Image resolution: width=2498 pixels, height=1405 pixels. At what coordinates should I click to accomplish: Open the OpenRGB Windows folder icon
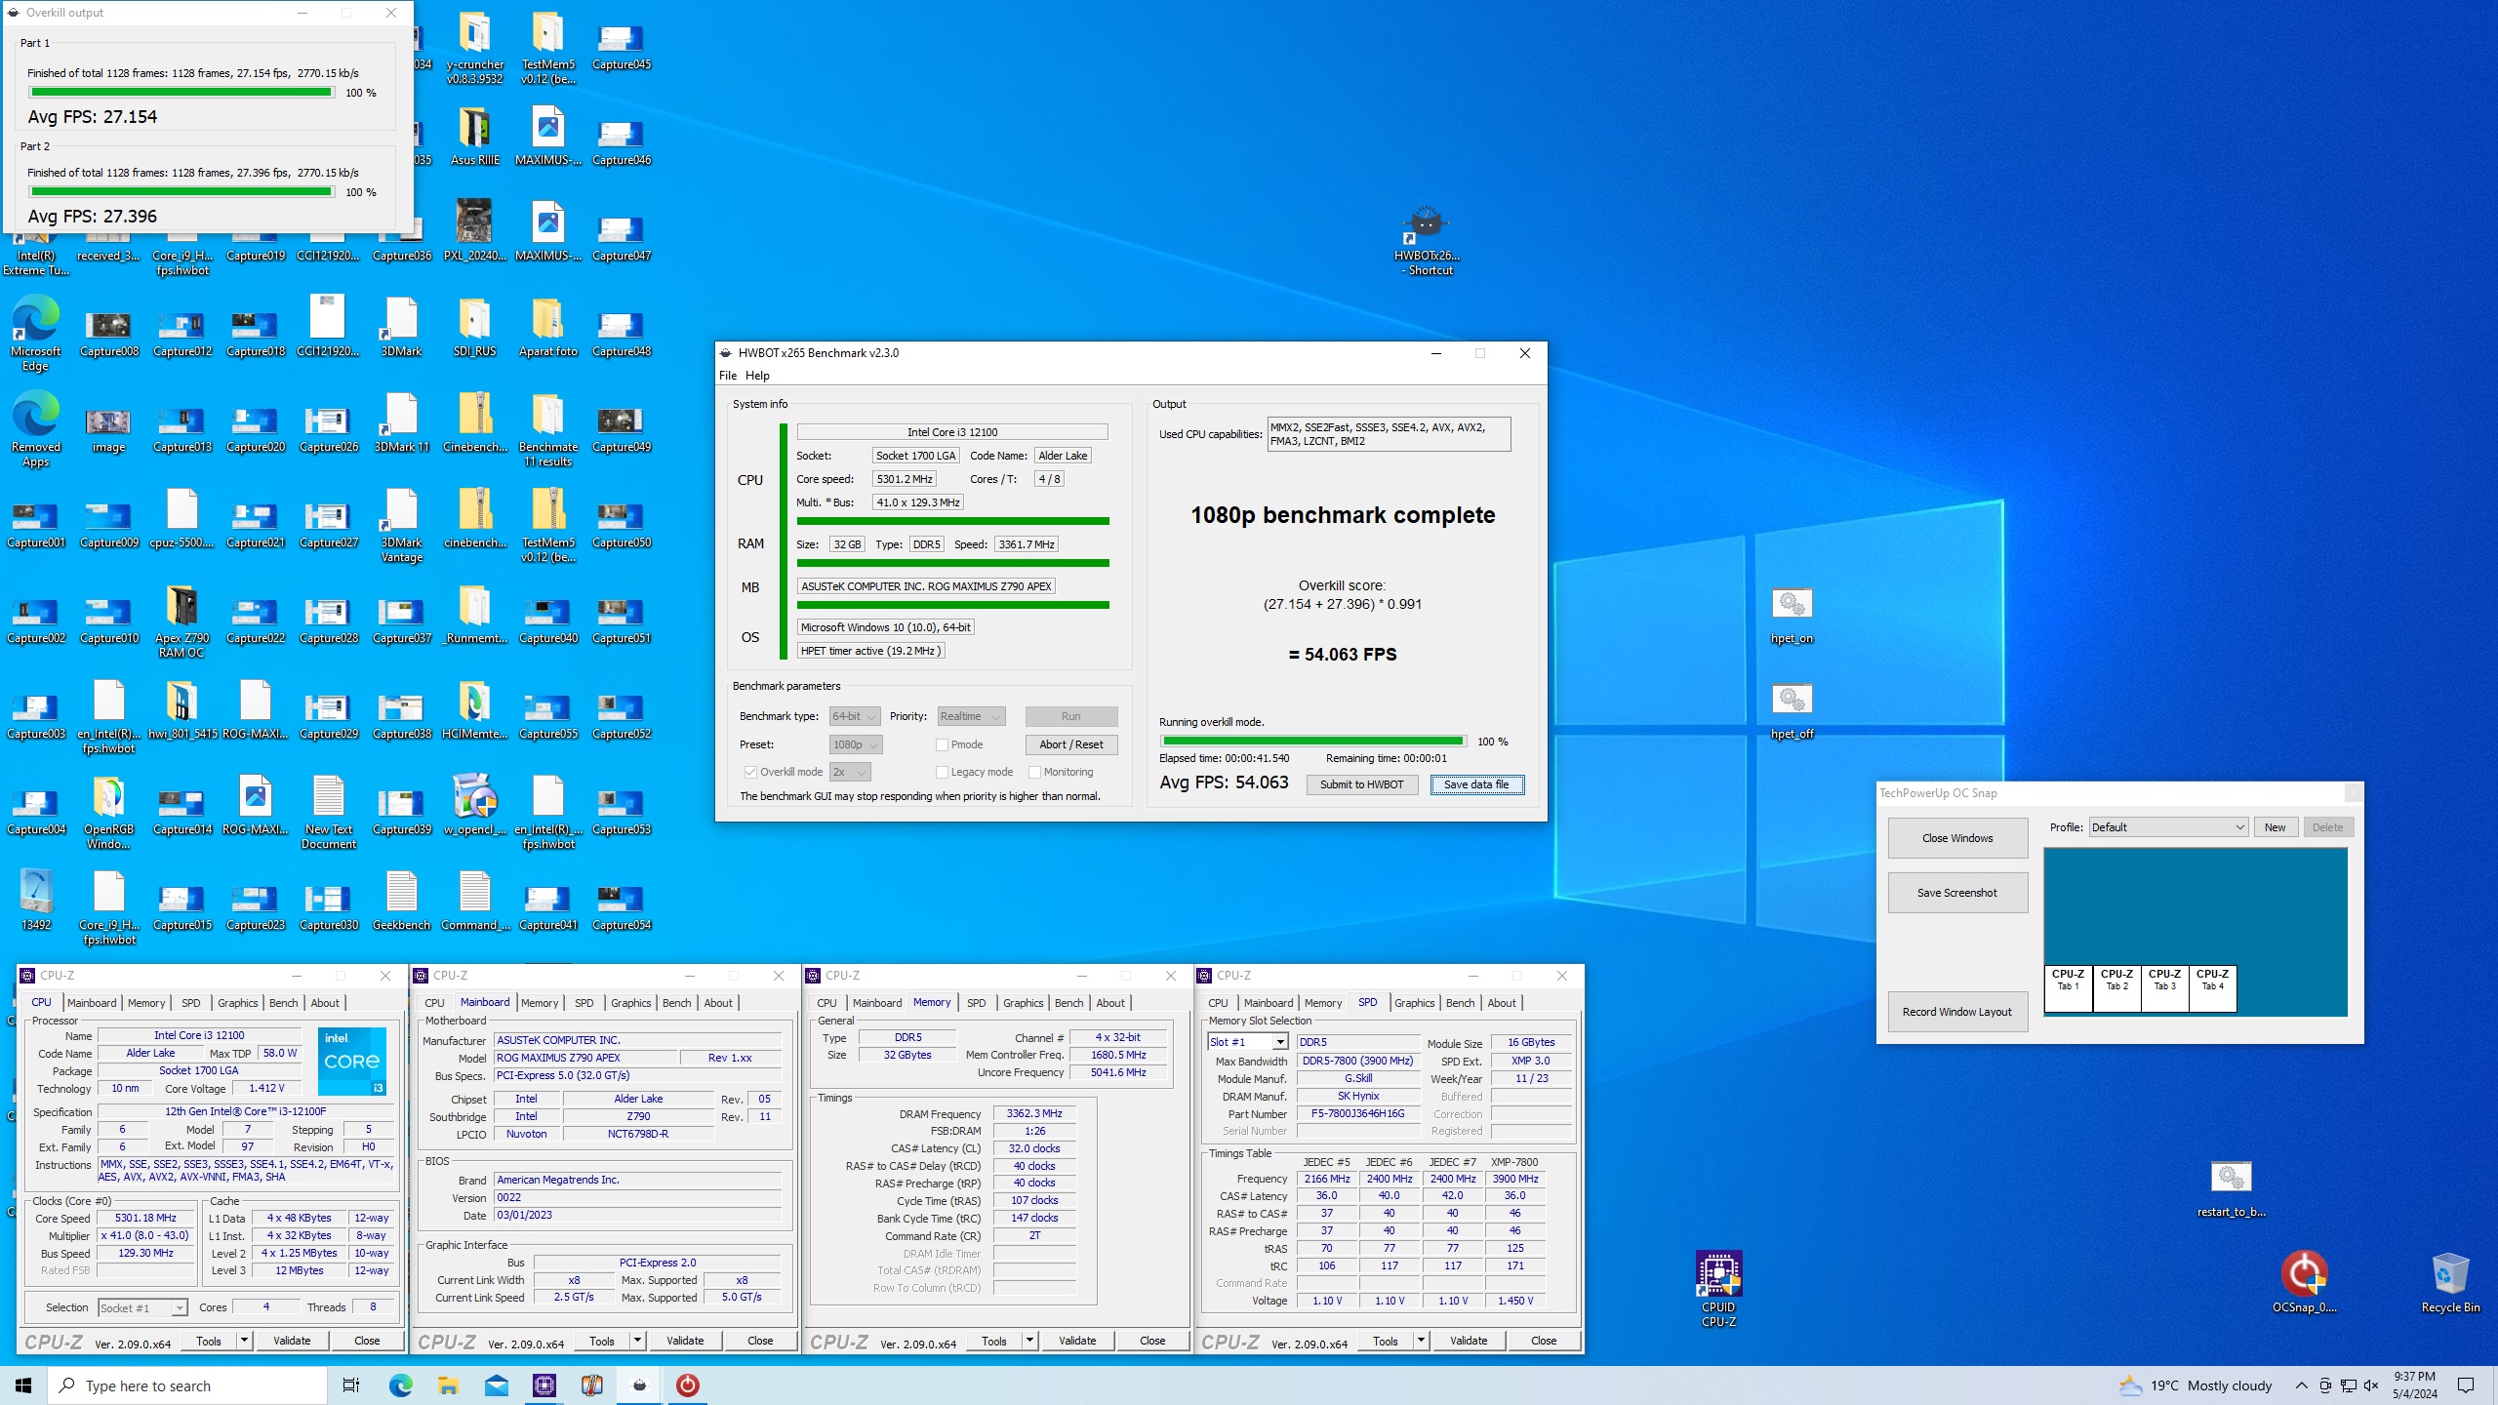click(109, 813)
